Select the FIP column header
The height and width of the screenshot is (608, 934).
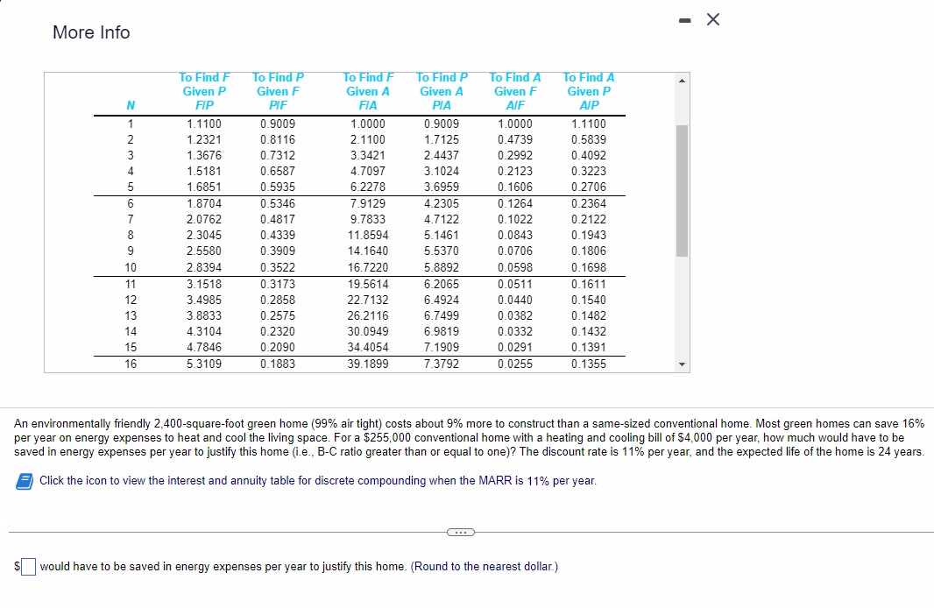point(205,105)
